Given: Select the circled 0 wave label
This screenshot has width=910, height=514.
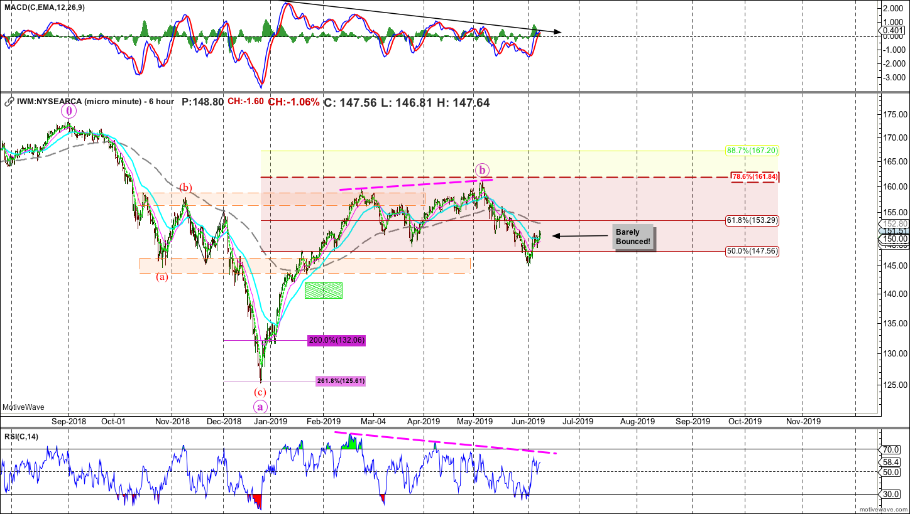Looking at the screenshot, I should (69, 111).
